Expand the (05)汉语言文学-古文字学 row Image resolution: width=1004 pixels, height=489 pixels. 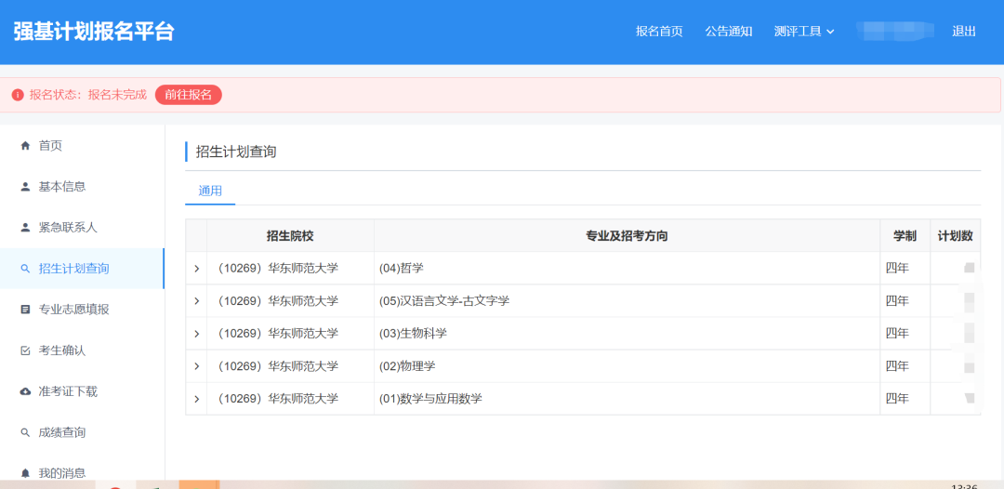pos(196,301)
